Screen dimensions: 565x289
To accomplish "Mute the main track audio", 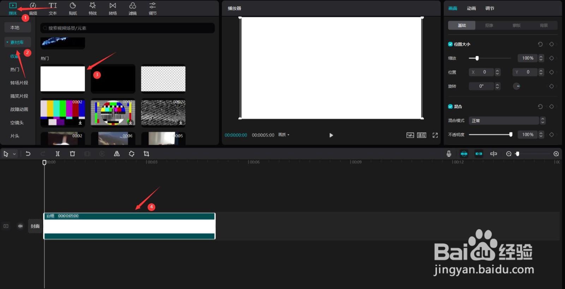I will coord(20,226).
